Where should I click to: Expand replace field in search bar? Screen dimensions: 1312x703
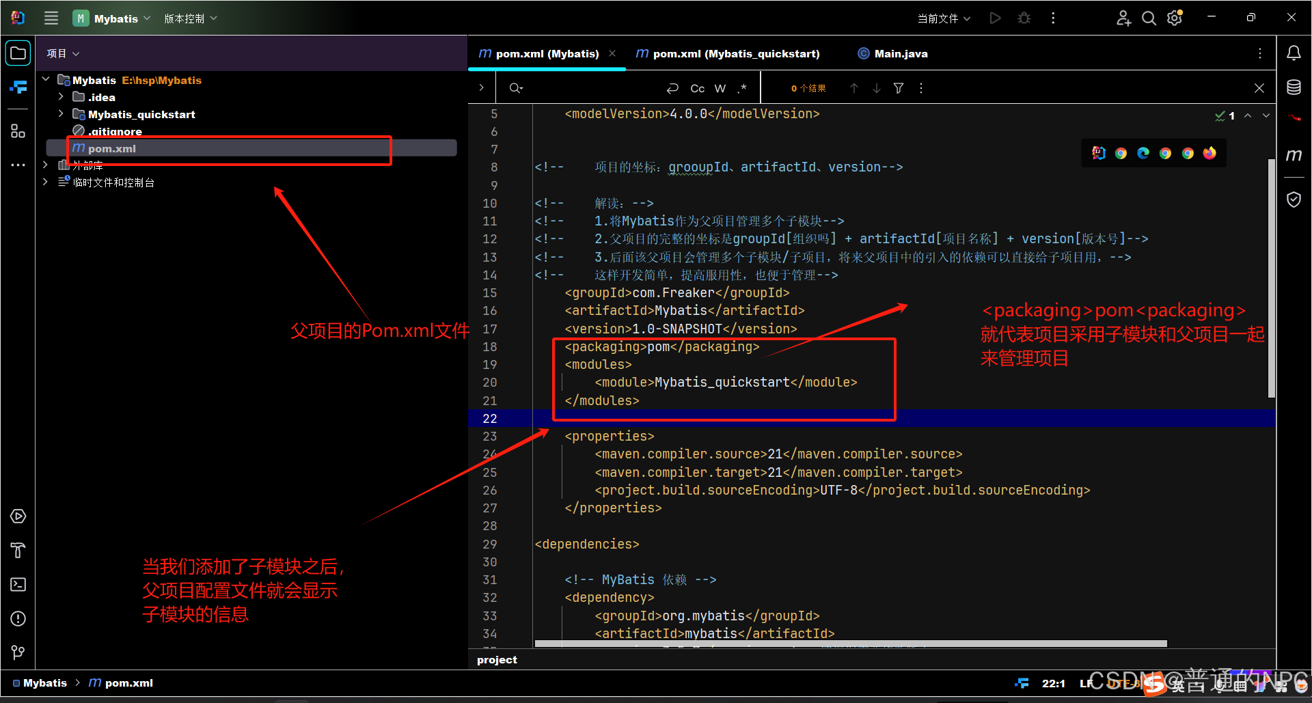(481, 87)
